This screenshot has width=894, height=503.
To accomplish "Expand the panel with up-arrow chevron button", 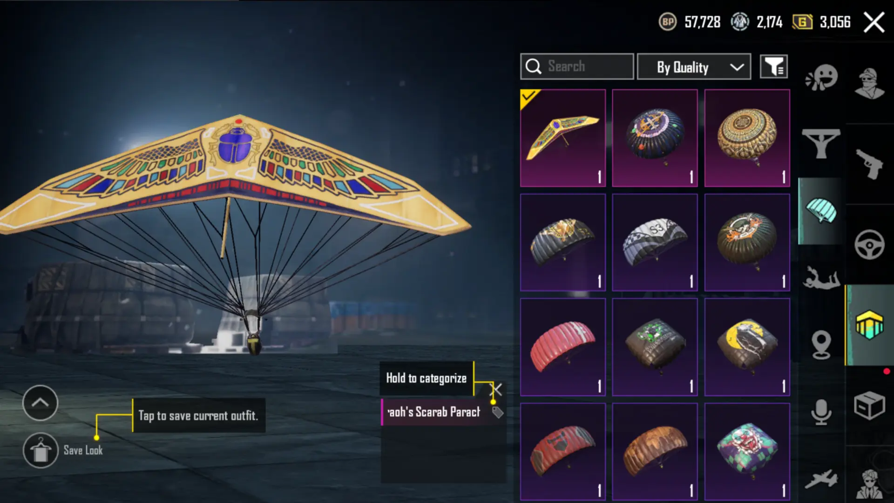I will coord(40,403).
